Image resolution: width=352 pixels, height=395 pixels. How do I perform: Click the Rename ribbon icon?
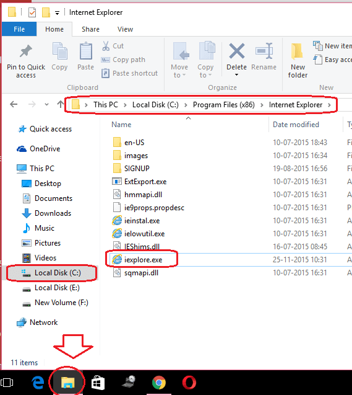tap(264, 51)
